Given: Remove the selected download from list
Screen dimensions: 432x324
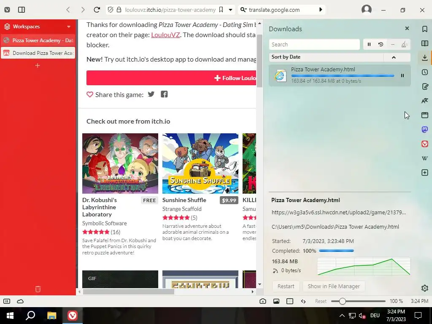Looking at the screenshot, I should 393,44.
